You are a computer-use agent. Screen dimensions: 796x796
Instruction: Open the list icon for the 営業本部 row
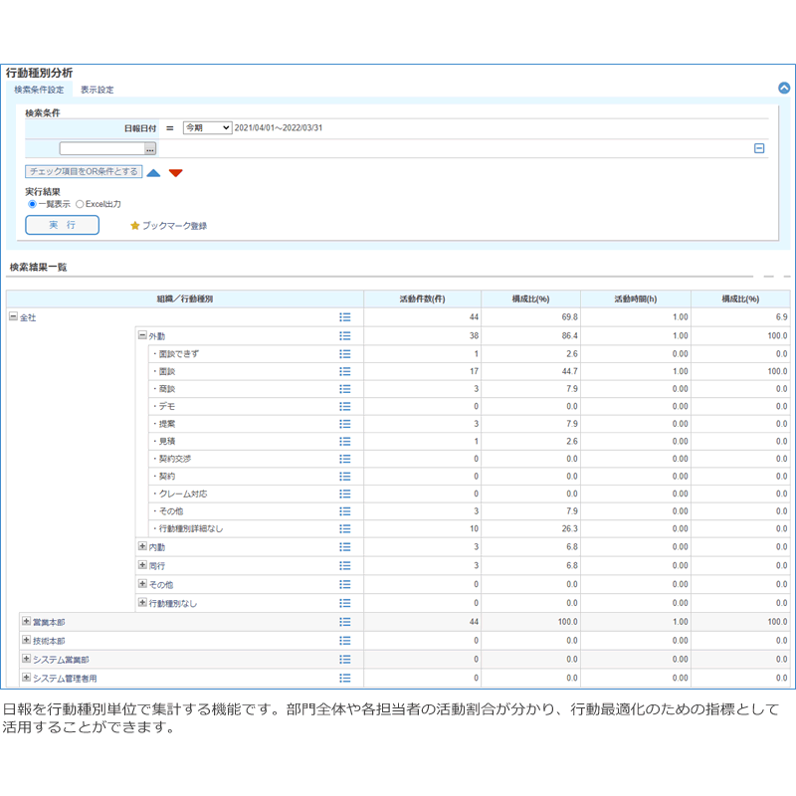[x=345, y=622]
